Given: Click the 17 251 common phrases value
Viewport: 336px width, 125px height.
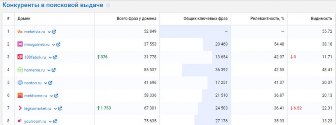Looking at the screenshot, I should [x=221, y=83].
